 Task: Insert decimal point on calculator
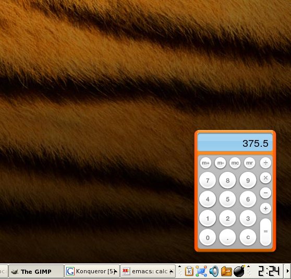[227, 237]
